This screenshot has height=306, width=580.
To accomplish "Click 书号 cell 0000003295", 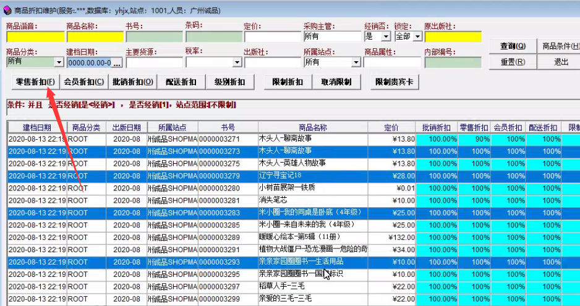I will (x=228, y=274).
